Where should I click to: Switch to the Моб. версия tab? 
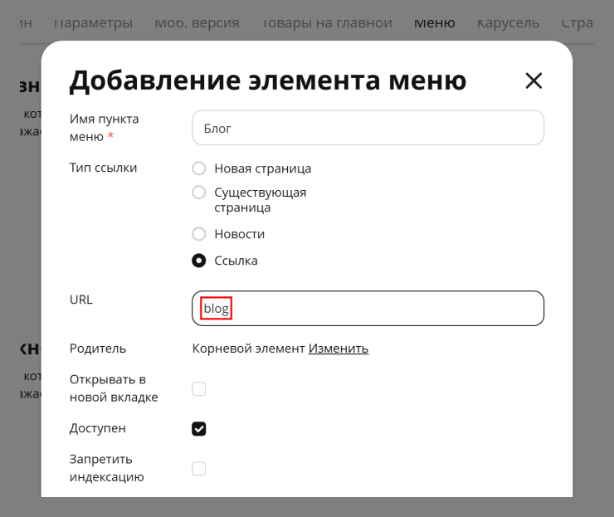tap(197, 23)
